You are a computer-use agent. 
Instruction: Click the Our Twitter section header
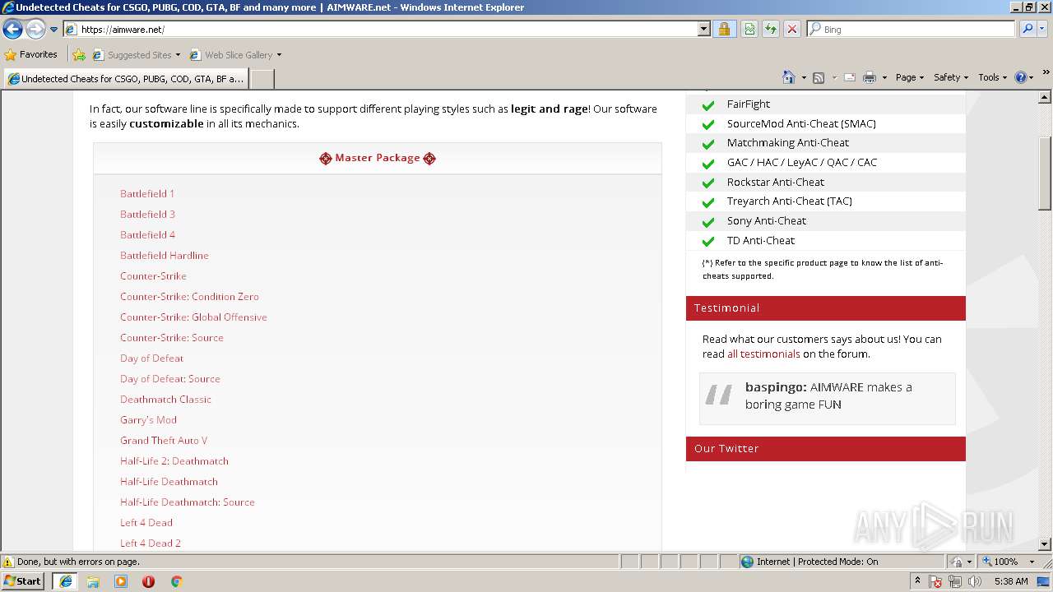(825, 449)
